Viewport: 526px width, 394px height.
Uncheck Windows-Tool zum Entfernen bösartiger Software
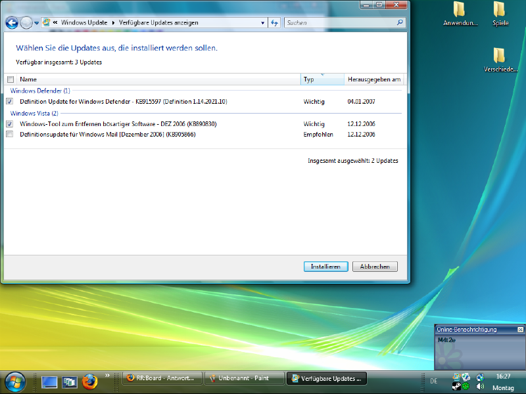click(9, 123)
